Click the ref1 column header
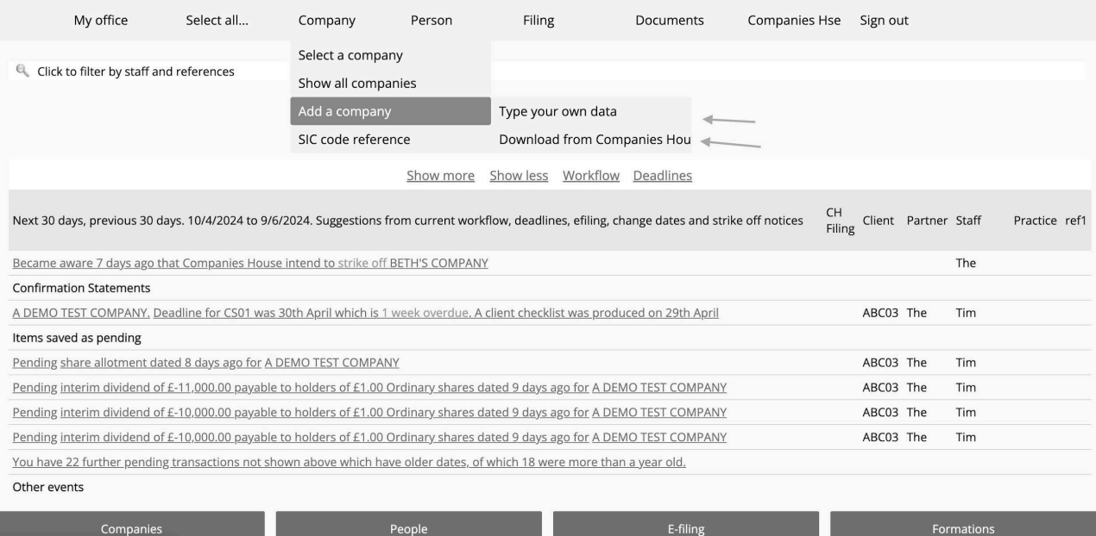This screenshot has width=1096, height=536. pos(1075,221)
